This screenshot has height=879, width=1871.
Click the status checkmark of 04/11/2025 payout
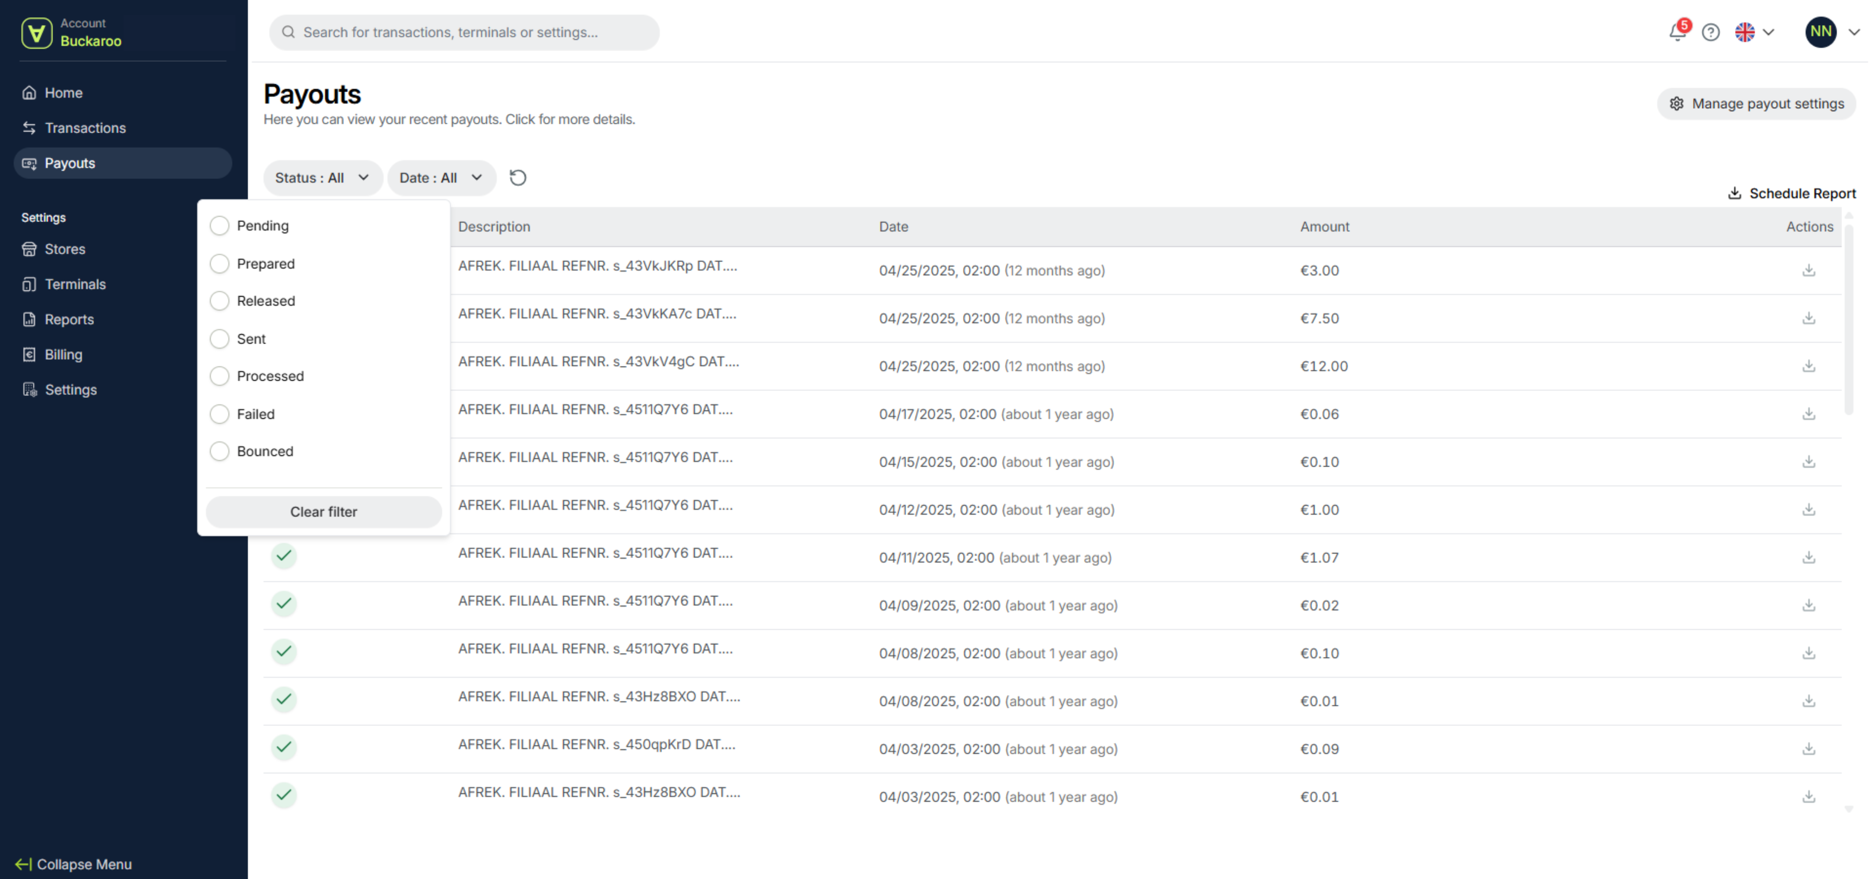pyautogui.click(x=284, y=556)
